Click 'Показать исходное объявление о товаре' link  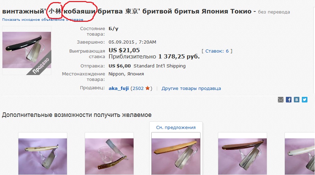(43, 19)
